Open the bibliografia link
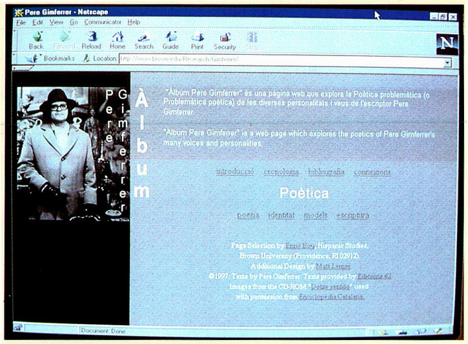Image resolution: width=468 pixels, height=344 pixels. click(326, 172)
